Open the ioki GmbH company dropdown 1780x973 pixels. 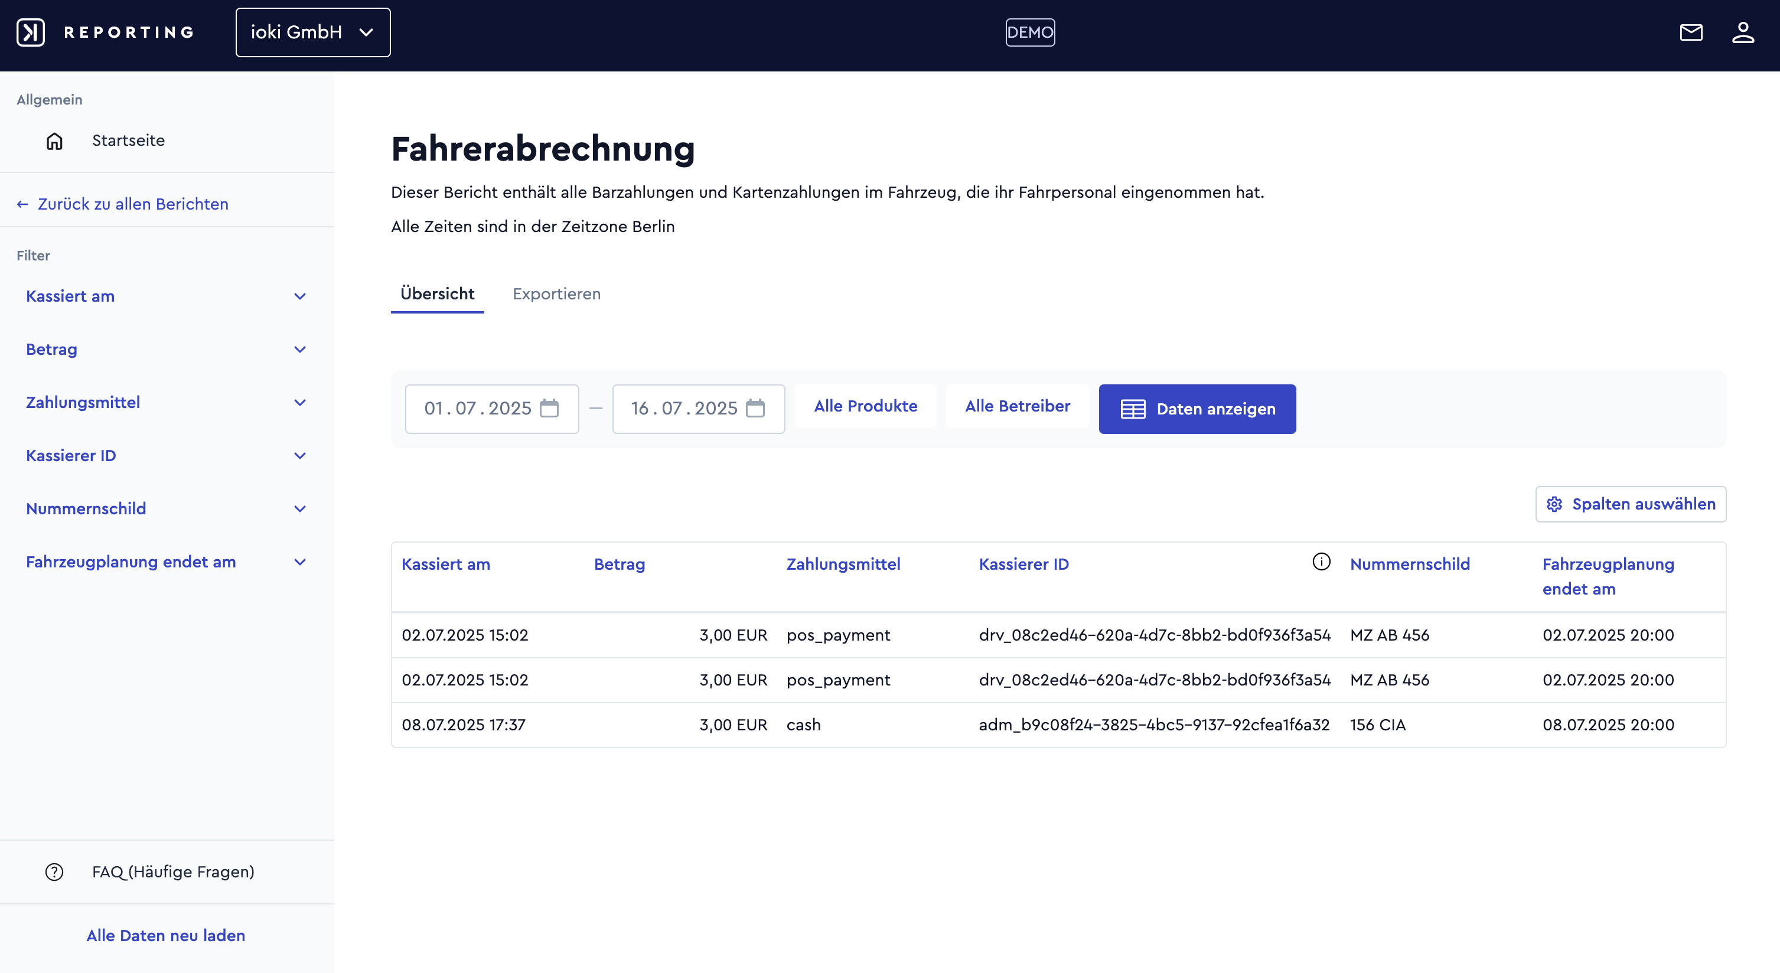click(313, 32)
